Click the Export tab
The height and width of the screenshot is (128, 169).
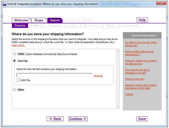pos(71,20)
